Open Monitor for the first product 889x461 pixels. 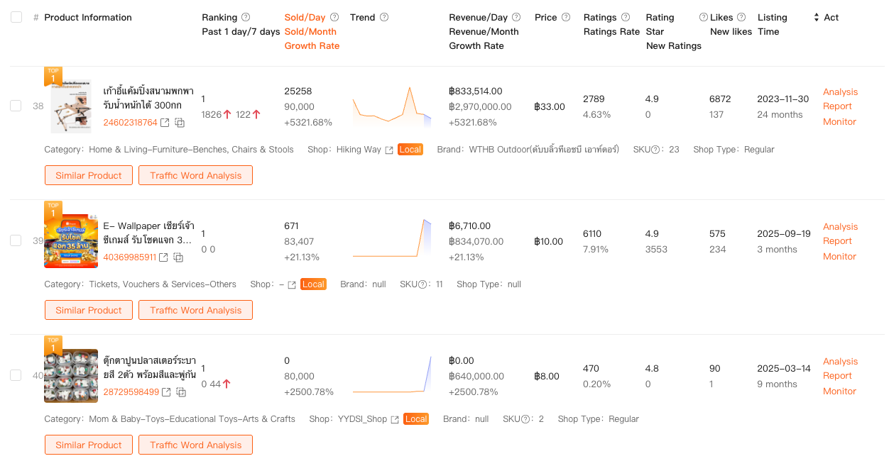839,121
